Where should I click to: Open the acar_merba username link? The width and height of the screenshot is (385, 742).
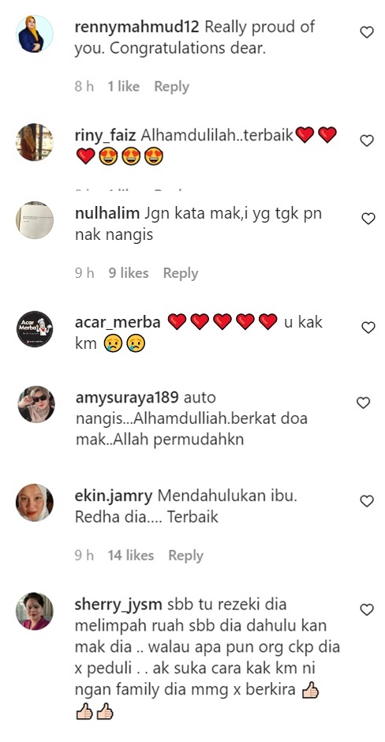[118, 323]
